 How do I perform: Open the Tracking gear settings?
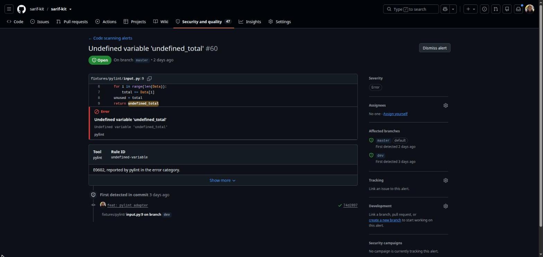[446, 181]
